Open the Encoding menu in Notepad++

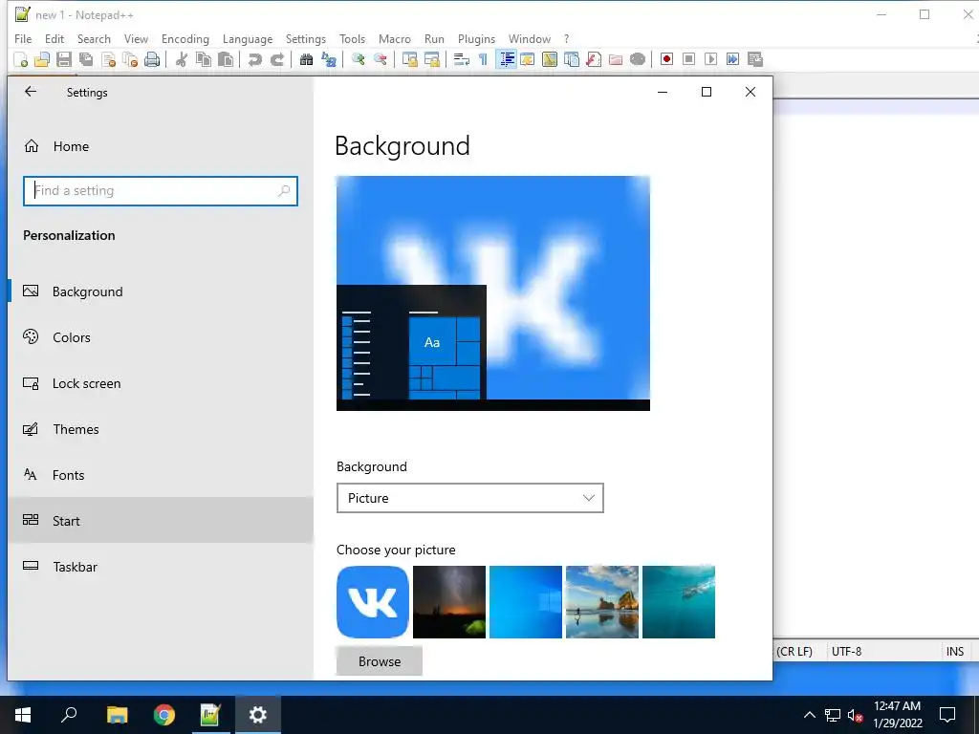185,38
